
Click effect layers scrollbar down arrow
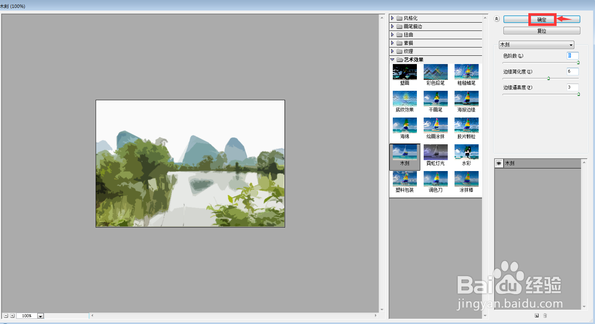(x=584, y=307)
